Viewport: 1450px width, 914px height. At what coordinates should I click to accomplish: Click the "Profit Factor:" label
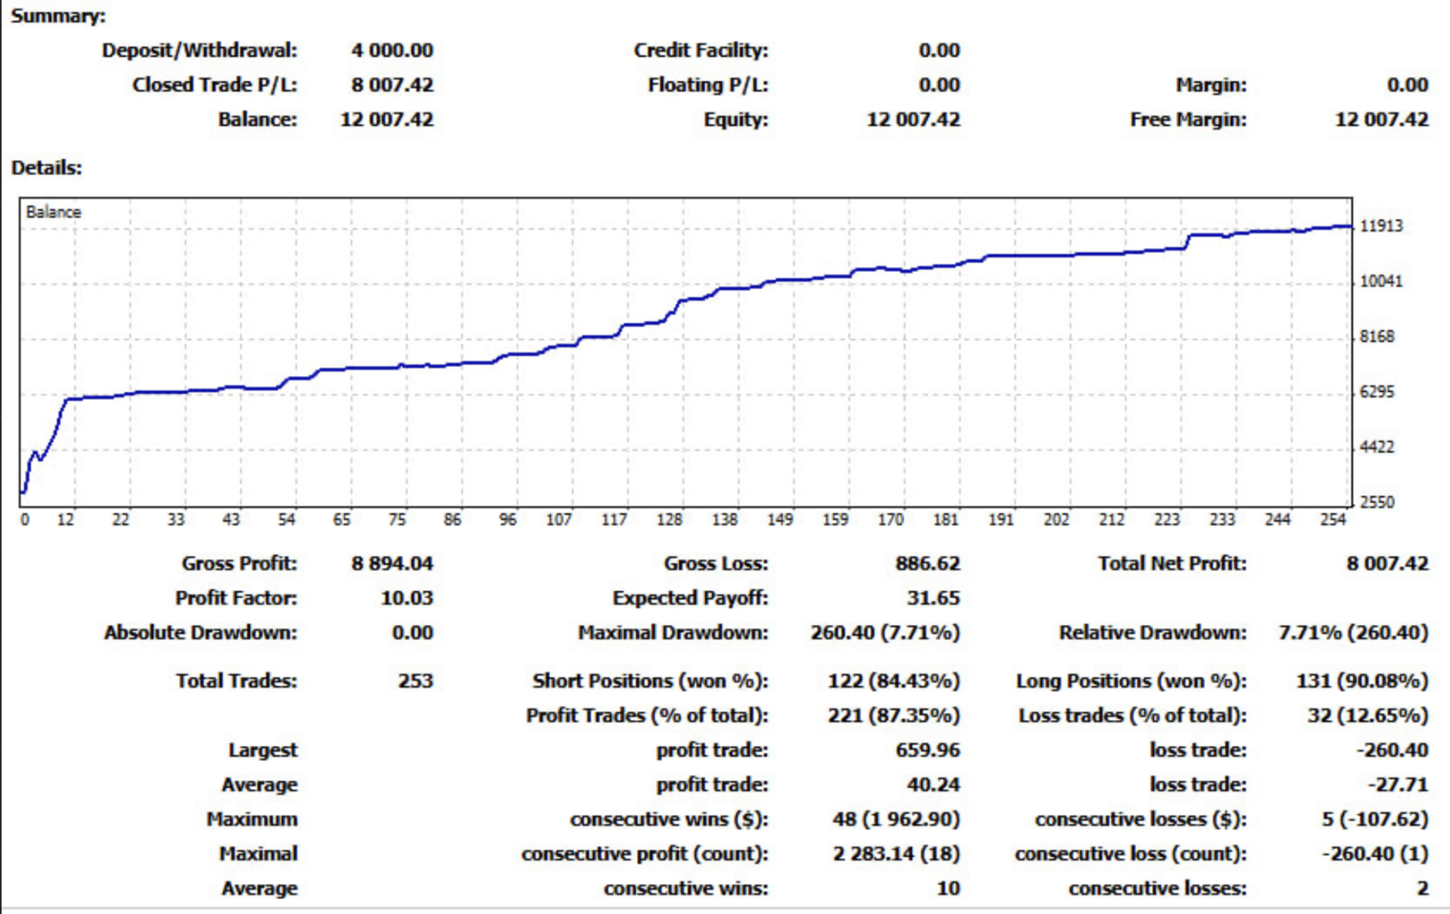click(236, 598)
